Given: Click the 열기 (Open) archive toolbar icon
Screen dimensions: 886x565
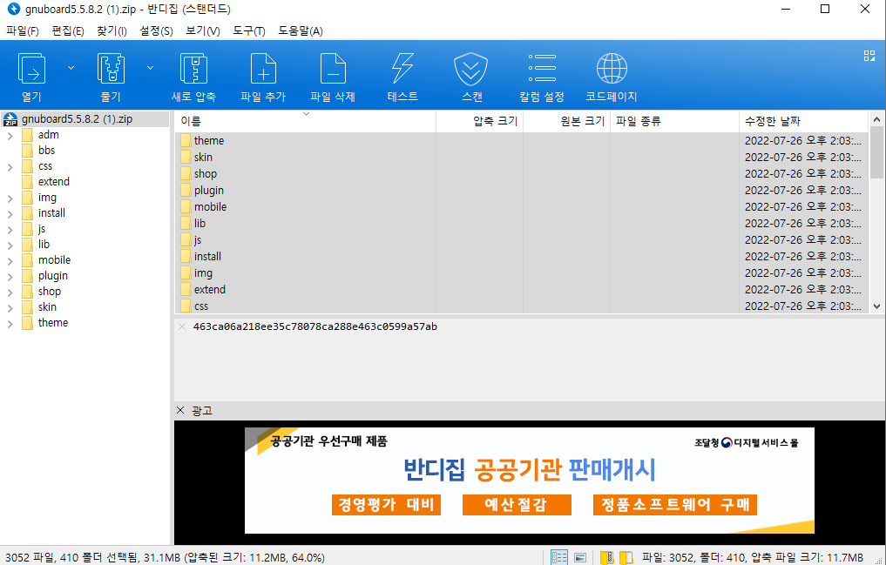Looking at the screenshot, I should (x=31, y=69).
